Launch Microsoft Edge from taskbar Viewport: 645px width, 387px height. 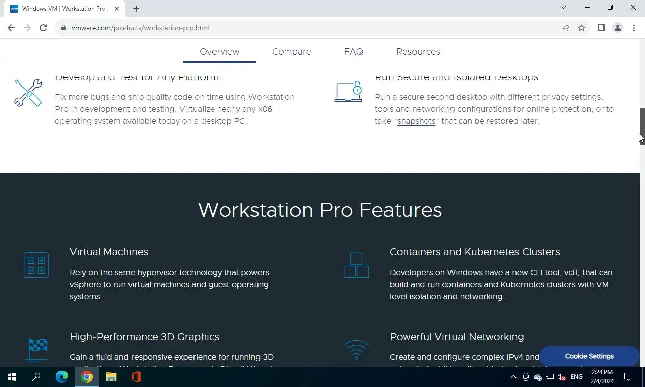click(62, 377)
